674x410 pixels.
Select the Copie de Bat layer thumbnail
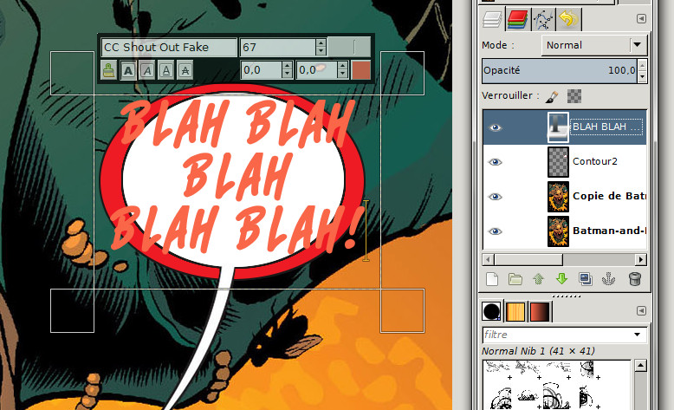(x=558, y=197)
